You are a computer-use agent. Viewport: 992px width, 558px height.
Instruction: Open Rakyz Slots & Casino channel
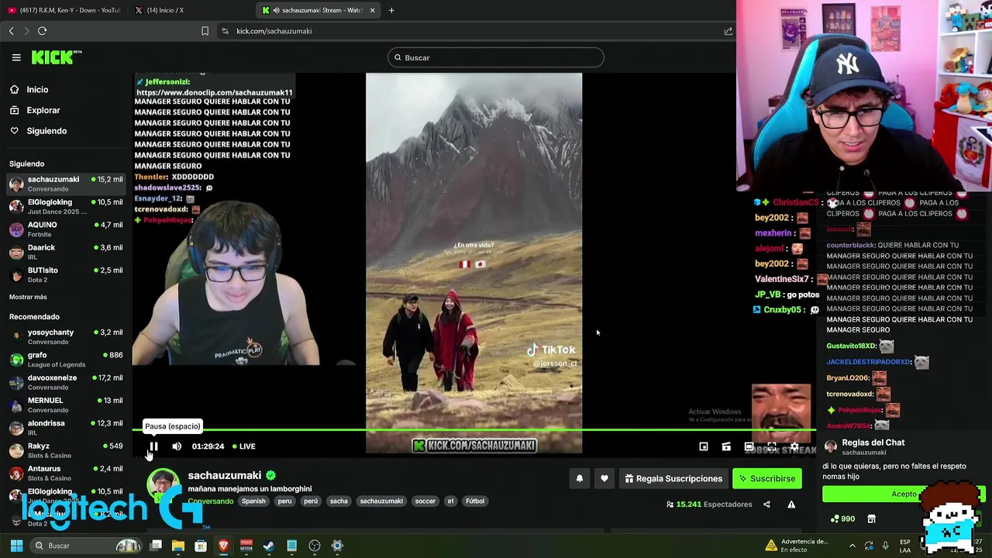tap(66, 450)
